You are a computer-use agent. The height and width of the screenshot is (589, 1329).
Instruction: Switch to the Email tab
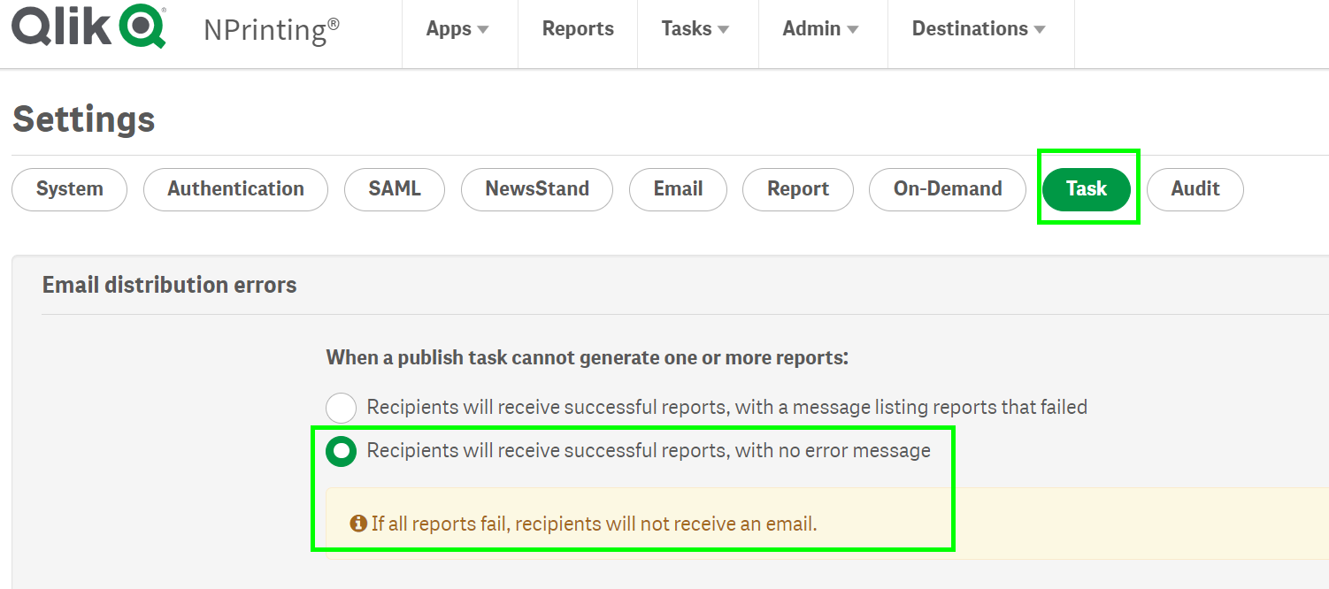[678, 188]
